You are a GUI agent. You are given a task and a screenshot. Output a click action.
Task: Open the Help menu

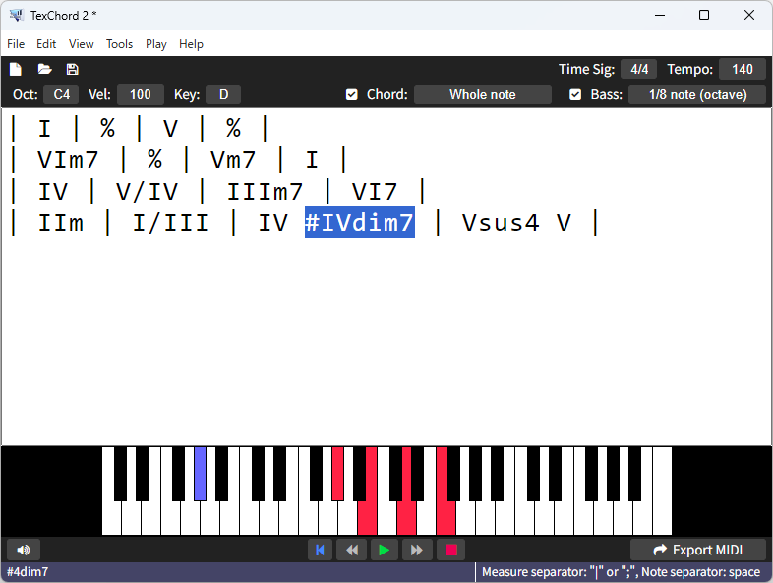coord(191,44)
